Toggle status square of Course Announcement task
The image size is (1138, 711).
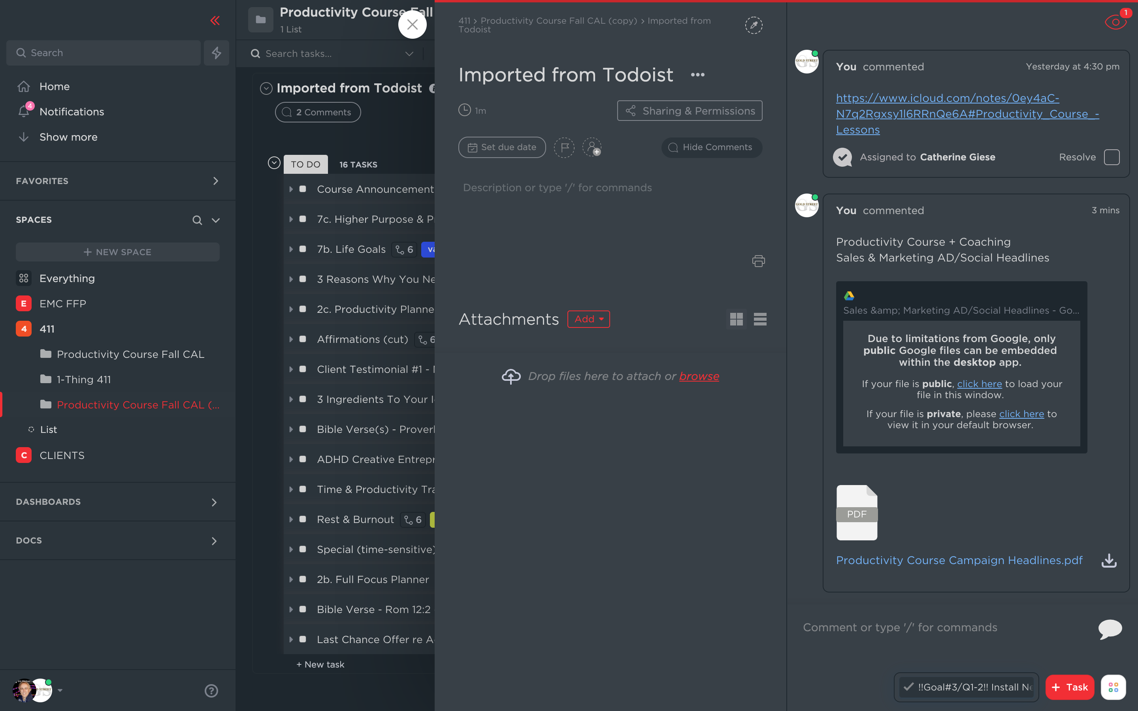click(303, 189)
